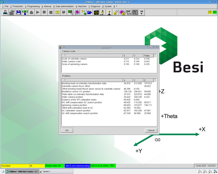Click the grayed-out open folder toolbar icon
The image size is (218, 174).
point(12,12)
